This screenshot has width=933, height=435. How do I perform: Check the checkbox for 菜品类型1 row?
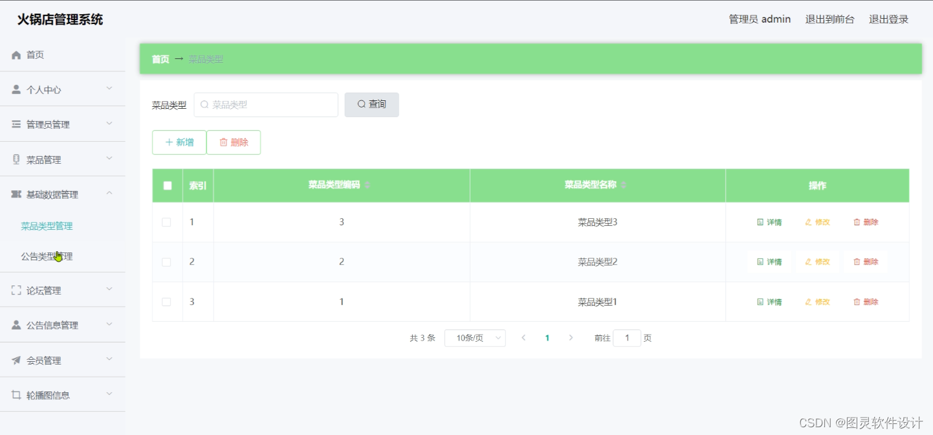(167, 301)
